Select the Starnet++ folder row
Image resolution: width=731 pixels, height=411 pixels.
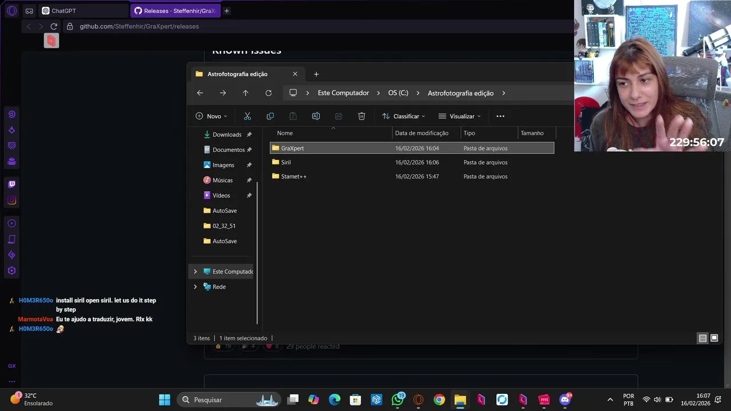[412, 176]
